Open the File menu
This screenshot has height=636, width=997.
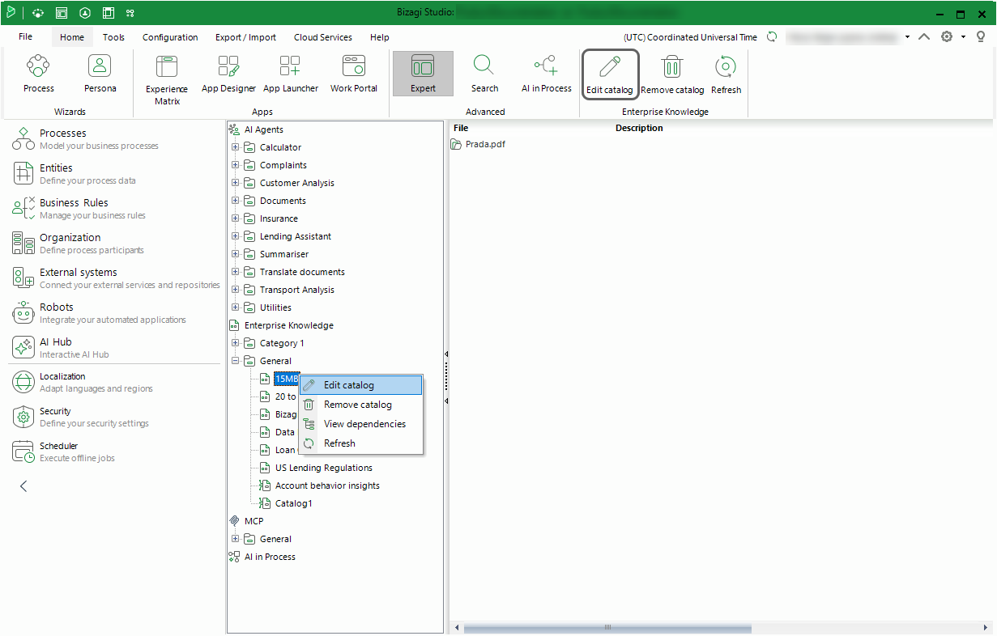(25, 37)
